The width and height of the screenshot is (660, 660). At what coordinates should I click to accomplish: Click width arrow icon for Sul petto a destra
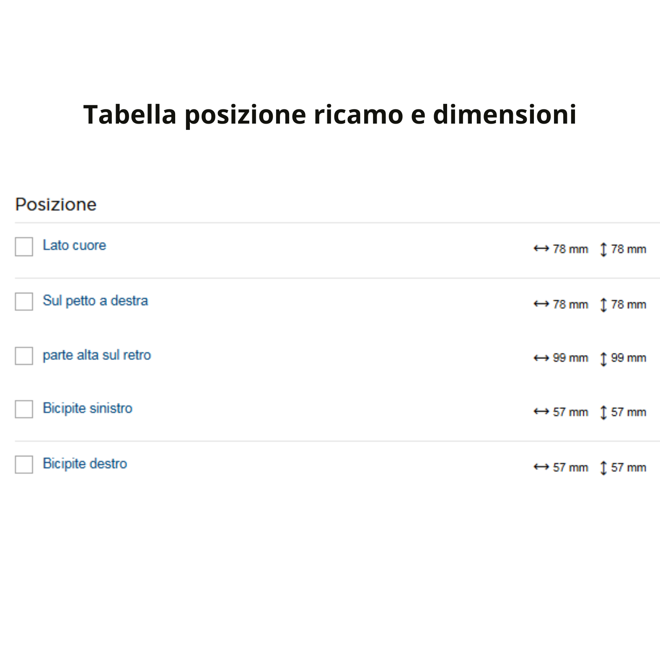coord(541,304)
